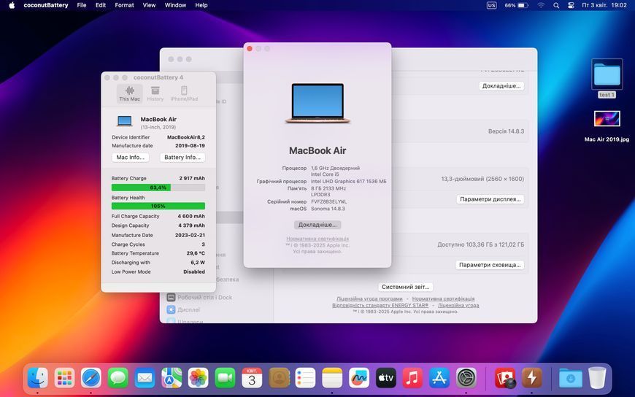Open Notes from the Dock

coord(332,378)
